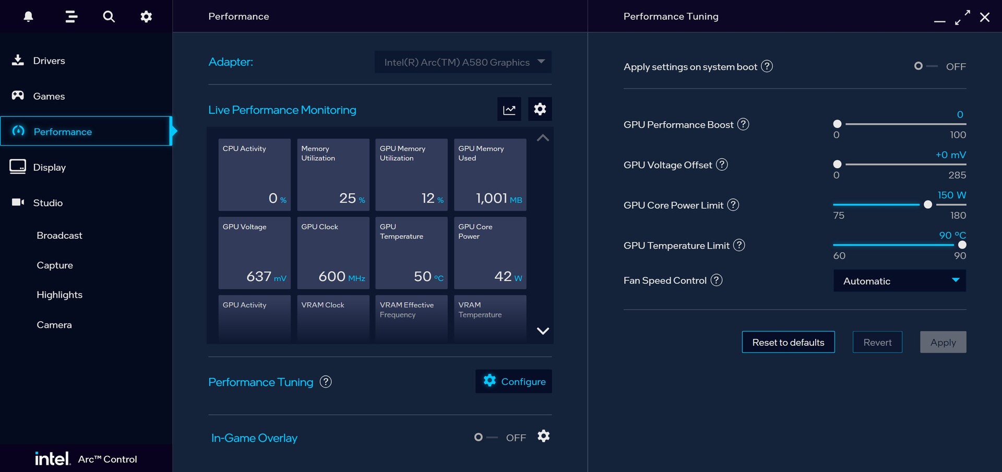The width and height of the screenshot is (1002, 472).
Task: Open Live Performance Monitoring settings gear
Action: pos(540,109)
